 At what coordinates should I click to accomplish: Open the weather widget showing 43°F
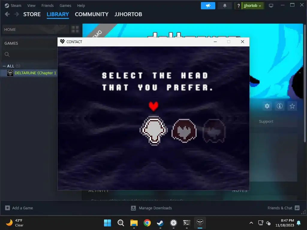click(x=15, y=223)
